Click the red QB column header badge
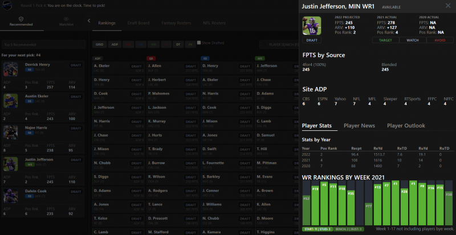The height and width of the screenshot is (235, 456). (x=151, y=59)
